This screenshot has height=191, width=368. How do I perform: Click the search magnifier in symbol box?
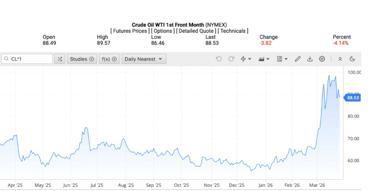[7, 59]
